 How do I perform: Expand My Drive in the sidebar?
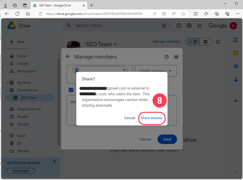[8, 82]
